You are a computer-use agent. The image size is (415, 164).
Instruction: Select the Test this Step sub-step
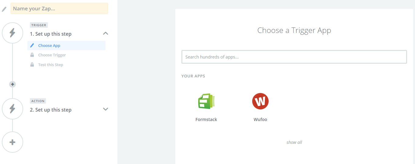(x=51, y=65)
